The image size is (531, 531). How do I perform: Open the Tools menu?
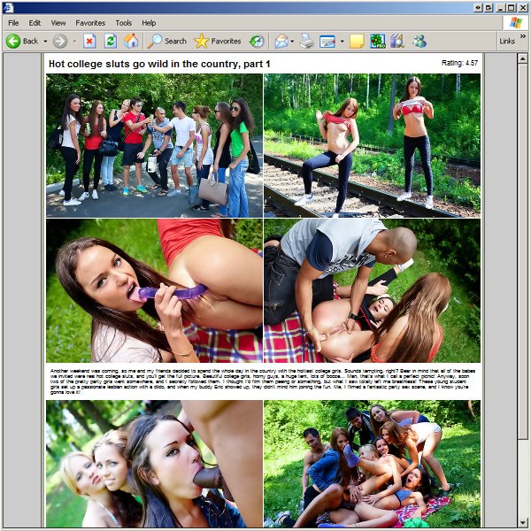pos(123,23)
